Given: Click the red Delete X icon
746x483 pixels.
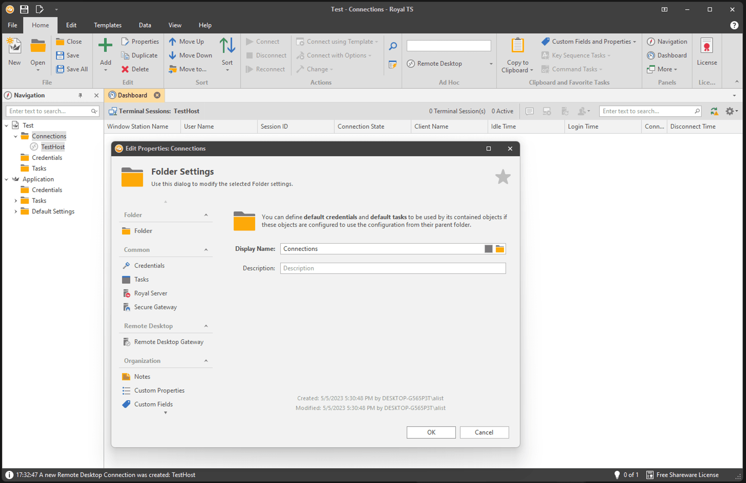Looking at the screenshot, I should click(x=125, y=69).
